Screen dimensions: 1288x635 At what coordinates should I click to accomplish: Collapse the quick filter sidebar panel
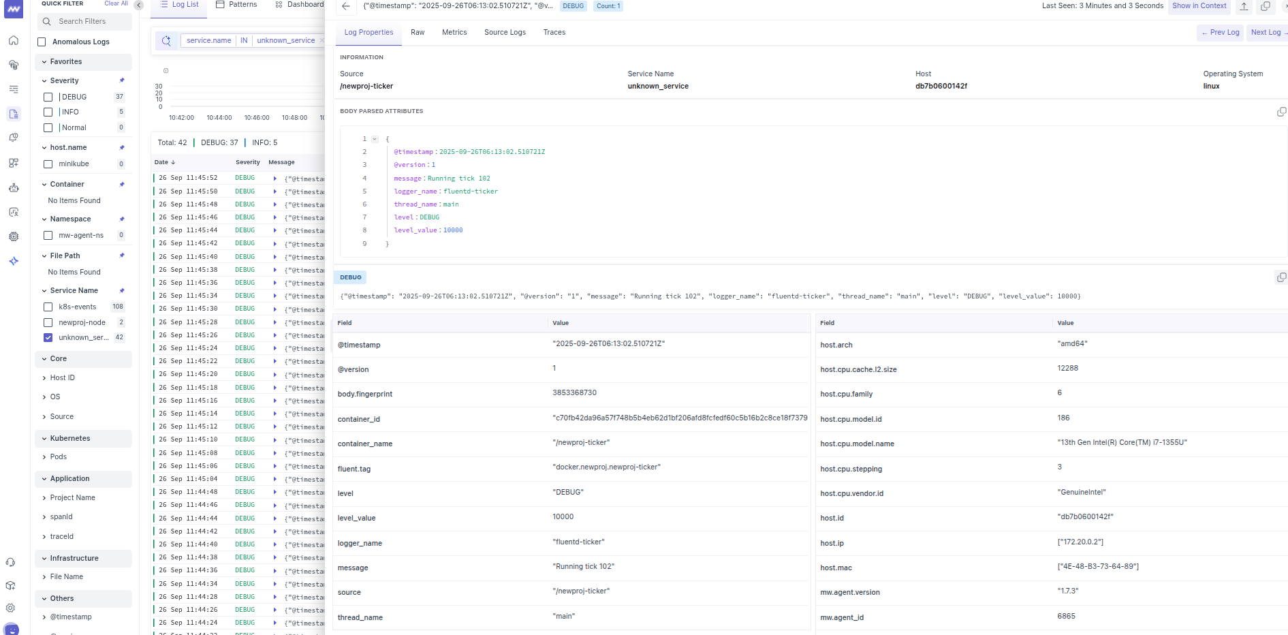point(138,5)
